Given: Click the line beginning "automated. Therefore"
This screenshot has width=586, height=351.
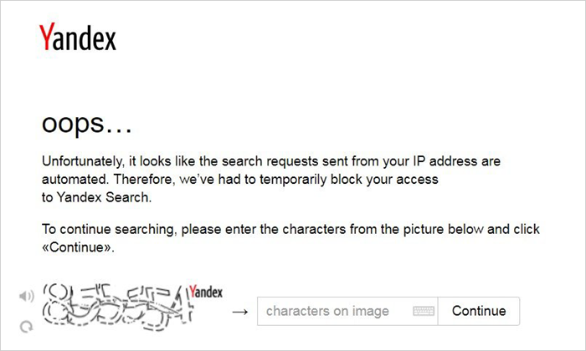Looking at the screenshot, I should click(240, 180).
